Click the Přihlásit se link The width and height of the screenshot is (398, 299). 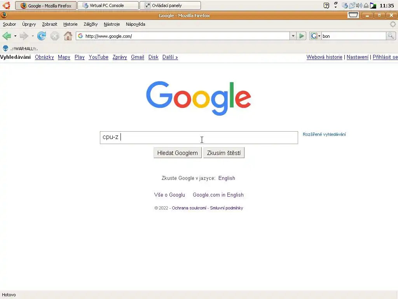coord(385,57)
